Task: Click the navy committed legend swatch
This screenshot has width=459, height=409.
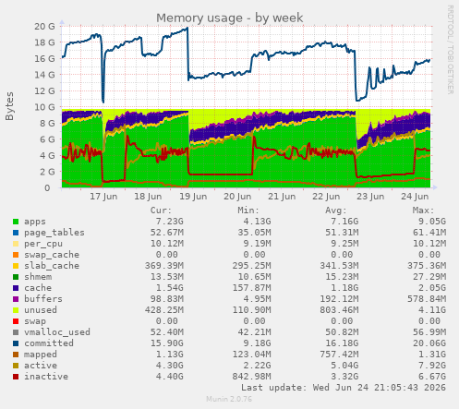Action: click(16, 343)
